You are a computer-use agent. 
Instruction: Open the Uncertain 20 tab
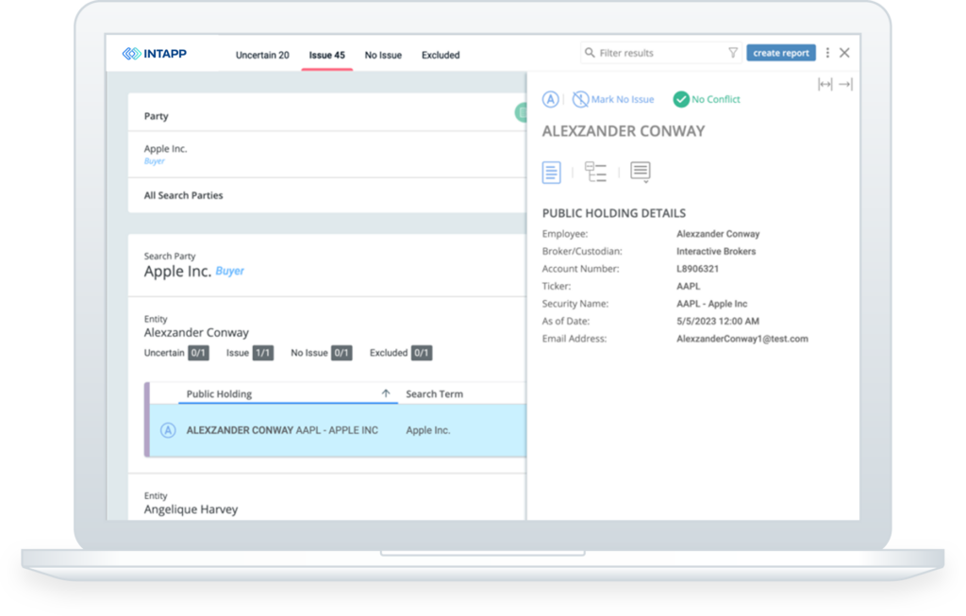click(x=262, y=55)
